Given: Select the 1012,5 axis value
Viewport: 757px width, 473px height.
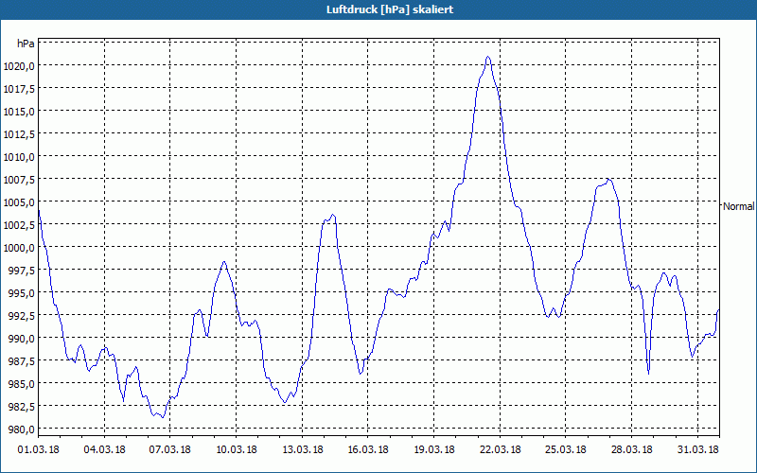Looking at the screenshot, I should pyautogui.click(x=19, y=134).
